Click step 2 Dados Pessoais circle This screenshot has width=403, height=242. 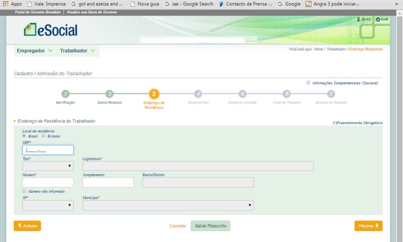(x=110, y=94)
